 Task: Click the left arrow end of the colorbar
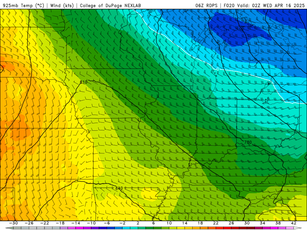pyautogui.click(x=9, y=228)
